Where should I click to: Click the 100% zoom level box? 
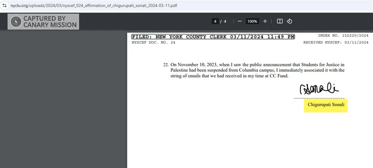pyautogui.click(x=252, y=21)
